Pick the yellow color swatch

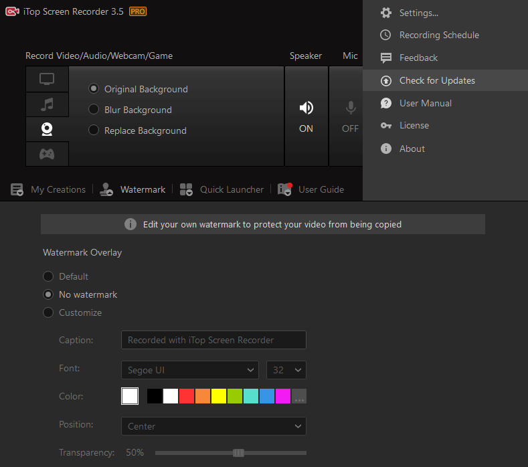(x=219, y=396)
